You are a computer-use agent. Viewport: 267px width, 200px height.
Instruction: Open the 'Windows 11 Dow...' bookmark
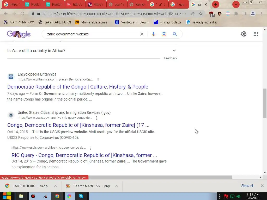click(132, 22)
